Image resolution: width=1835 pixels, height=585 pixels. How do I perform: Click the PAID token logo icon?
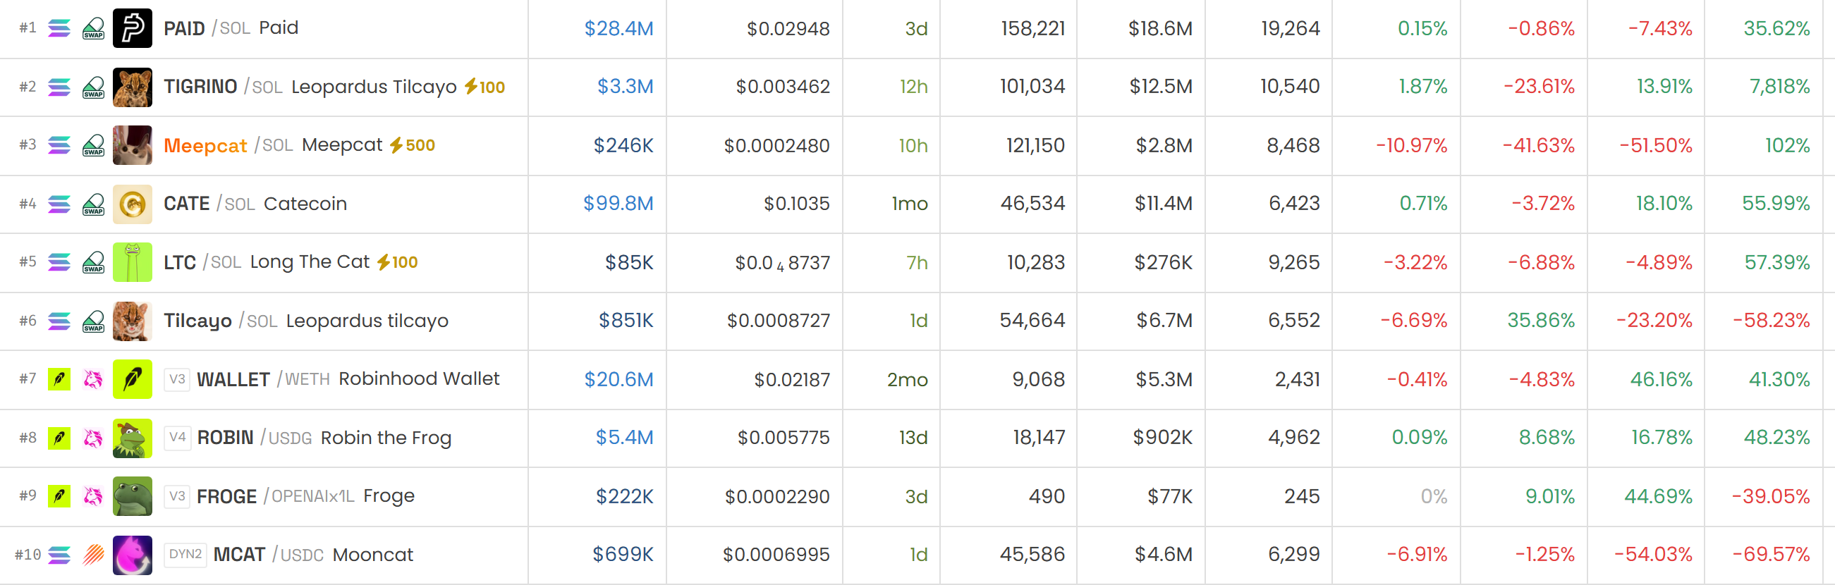(133, 28)
